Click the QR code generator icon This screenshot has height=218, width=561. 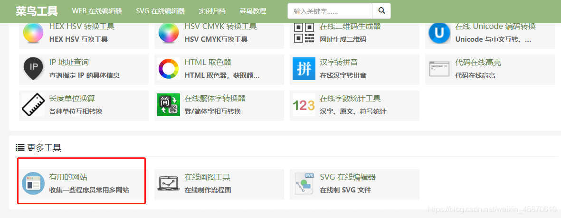pyautogui.click(x=304, y=33)
